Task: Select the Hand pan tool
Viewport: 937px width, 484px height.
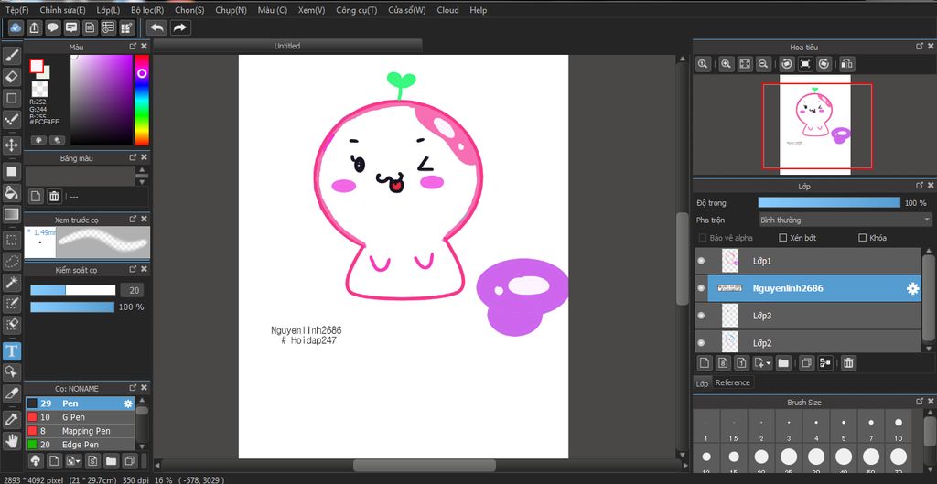Action: click(x=11, y=441)
